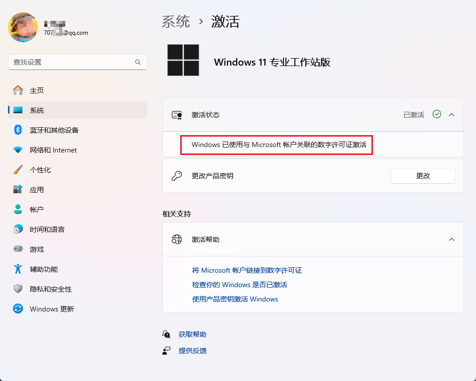Select the 系统 monitor icon
The width and height of the screenshot is (476, 381).
tap(18, 110)
